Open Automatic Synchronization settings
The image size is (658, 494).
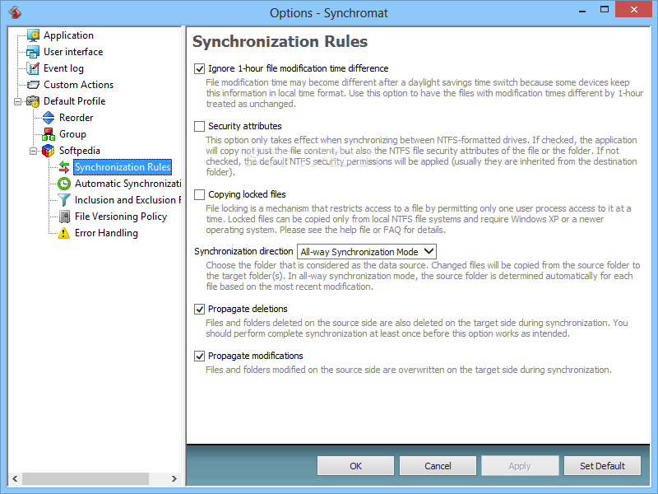click(x=127, y=184)
